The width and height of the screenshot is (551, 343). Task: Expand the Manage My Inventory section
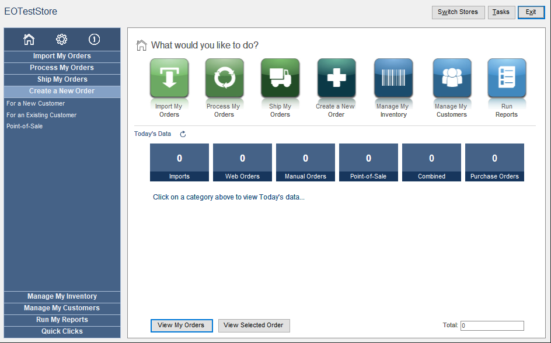62,296
